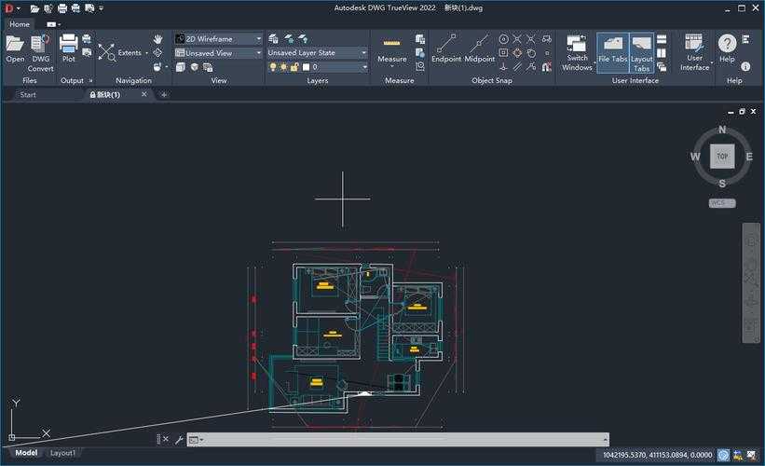Image resolution: width=765 pixels, height=466 pixels.
Task: Click the TOP face of the ViewCube
Action: click(722, 157)
